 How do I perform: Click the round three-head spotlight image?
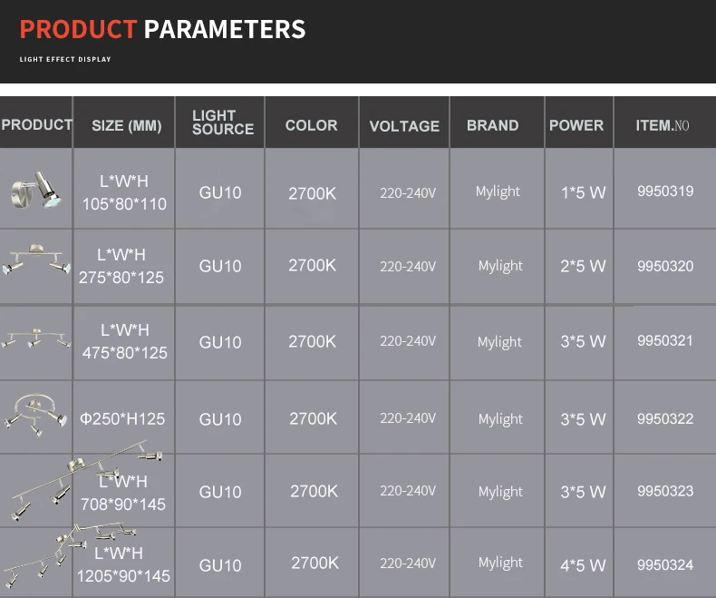35,416
